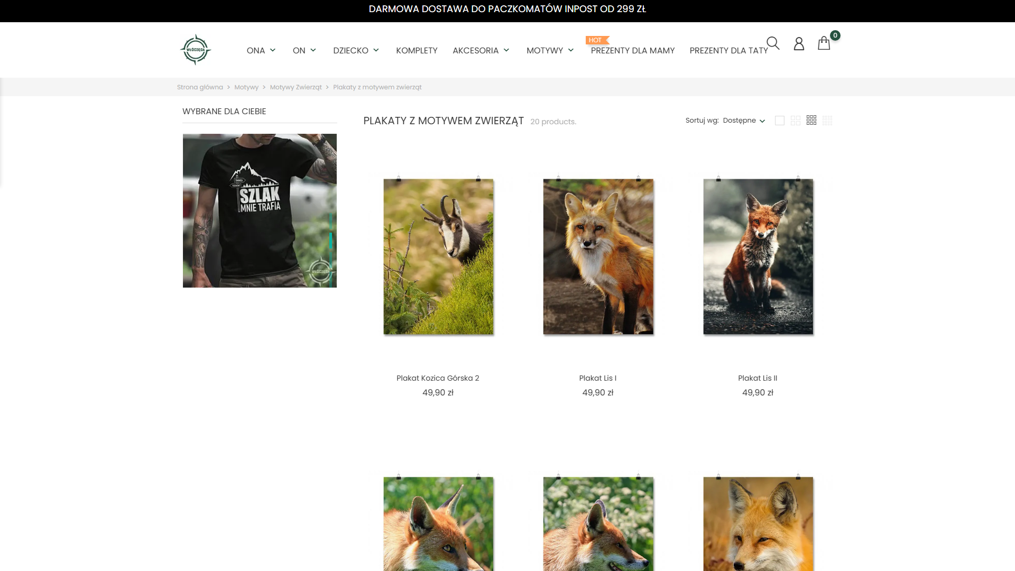
Task: Open Plakat Kozica Górska 2 poster image
Action: [x=438, y=256]
